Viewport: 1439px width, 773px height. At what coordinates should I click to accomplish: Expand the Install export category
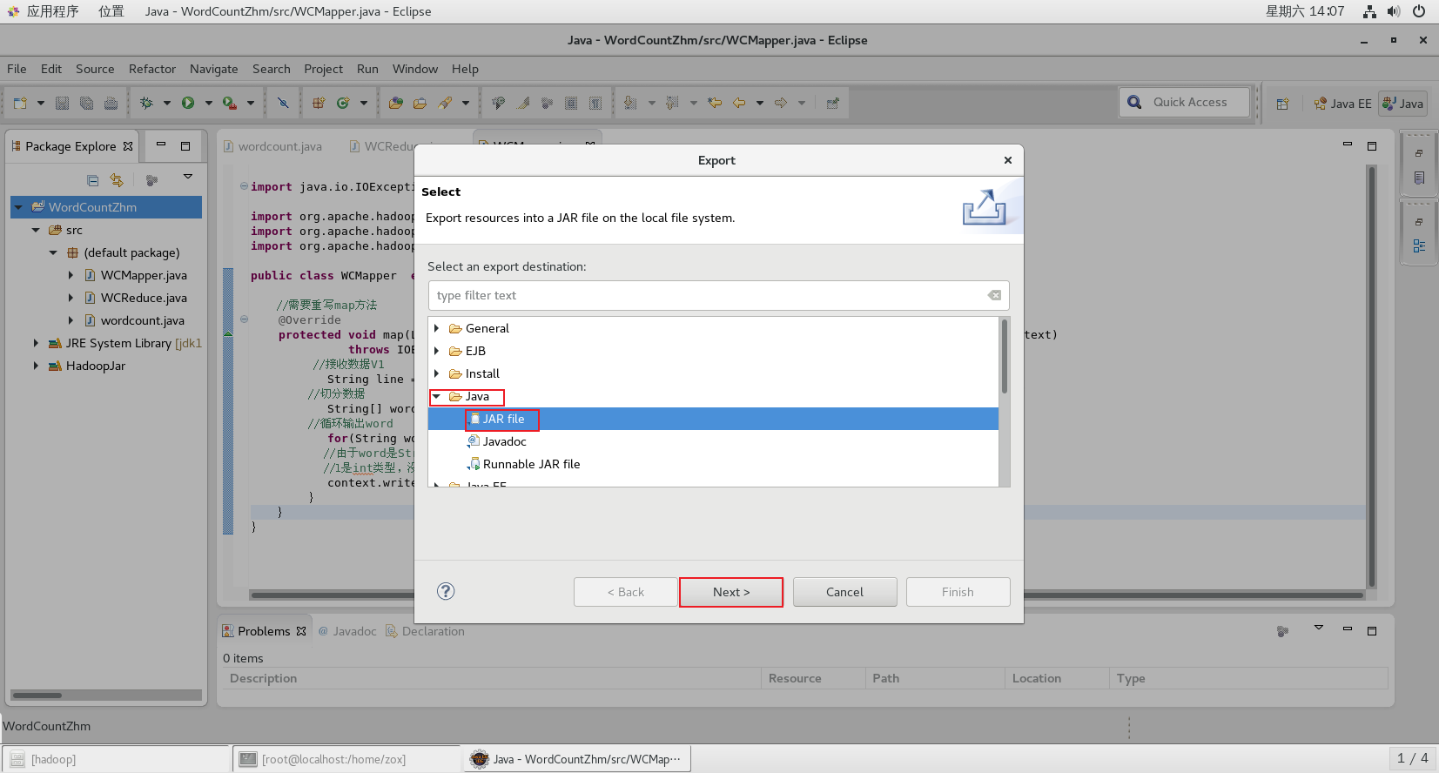pyautogui.click(x=437, y=373)
